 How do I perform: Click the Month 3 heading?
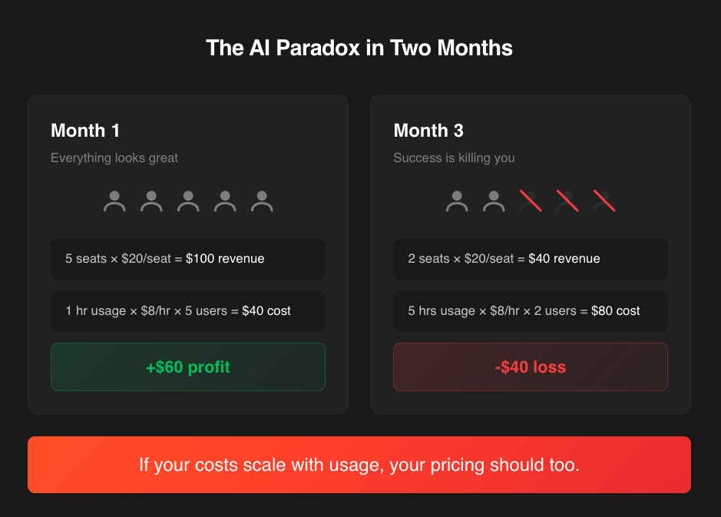click(x=428, y=131)
